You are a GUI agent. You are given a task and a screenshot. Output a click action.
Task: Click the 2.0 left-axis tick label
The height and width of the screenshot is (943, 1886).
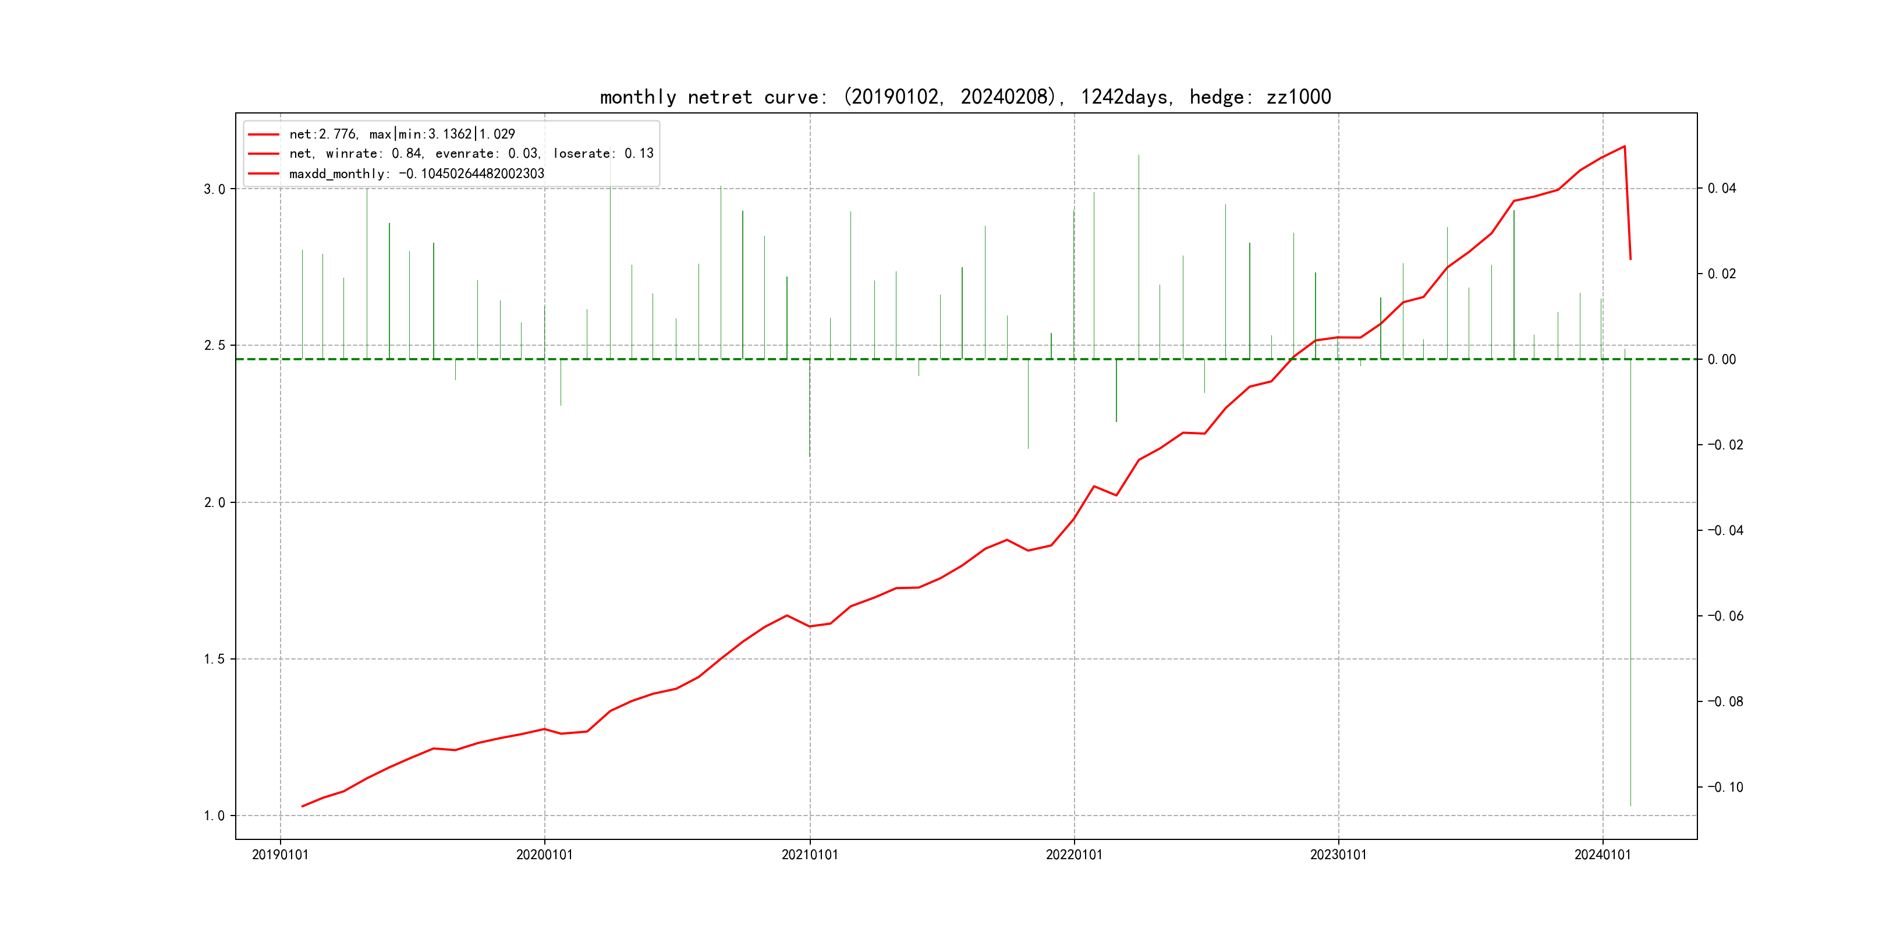point(214,502)
